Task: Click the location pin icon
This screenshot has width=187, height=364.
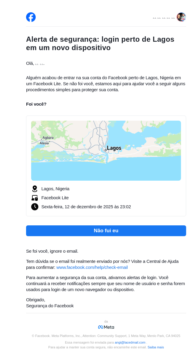Action: coord(35,189)
